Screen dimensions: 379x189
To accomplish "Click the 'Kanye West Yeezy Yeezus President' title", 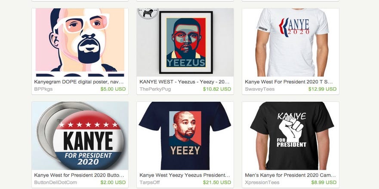I will 185,175.
